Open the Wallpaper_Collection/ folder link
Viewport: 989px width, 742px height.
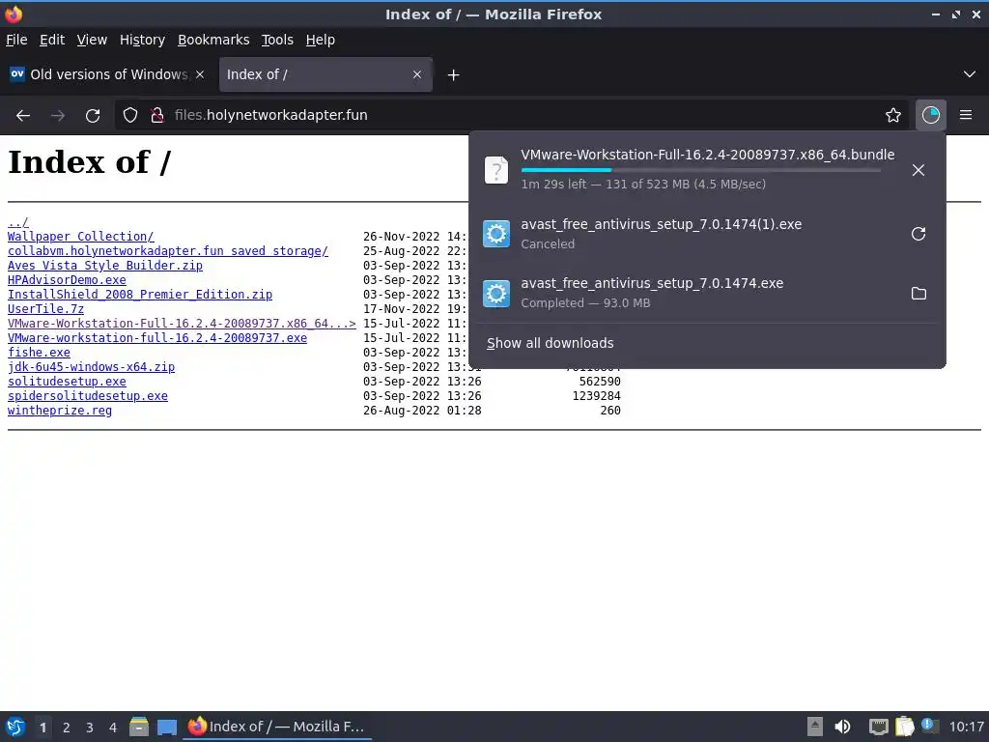(81, 237)
